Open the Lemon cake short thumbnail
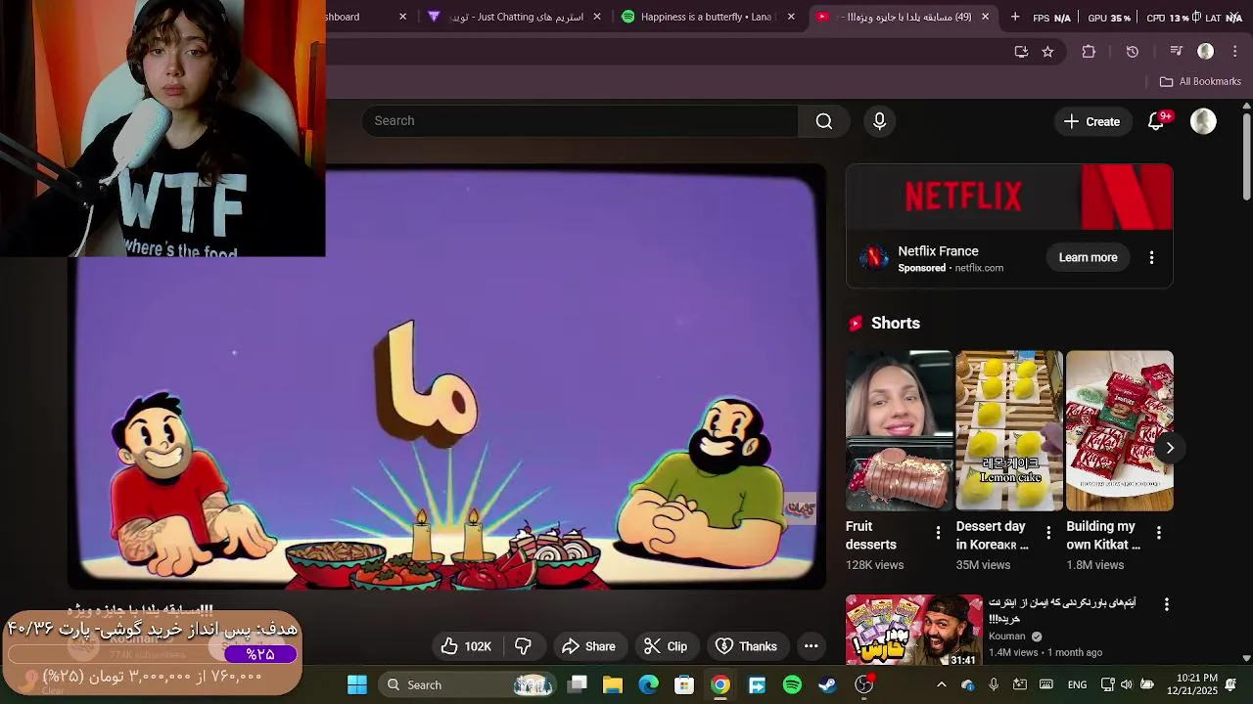The height and width of the screenshot is (704, 1253). coord(1009,430)
